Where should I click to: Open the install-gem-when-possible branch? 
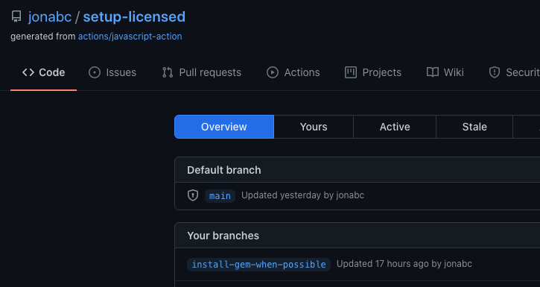pos(258,264)
